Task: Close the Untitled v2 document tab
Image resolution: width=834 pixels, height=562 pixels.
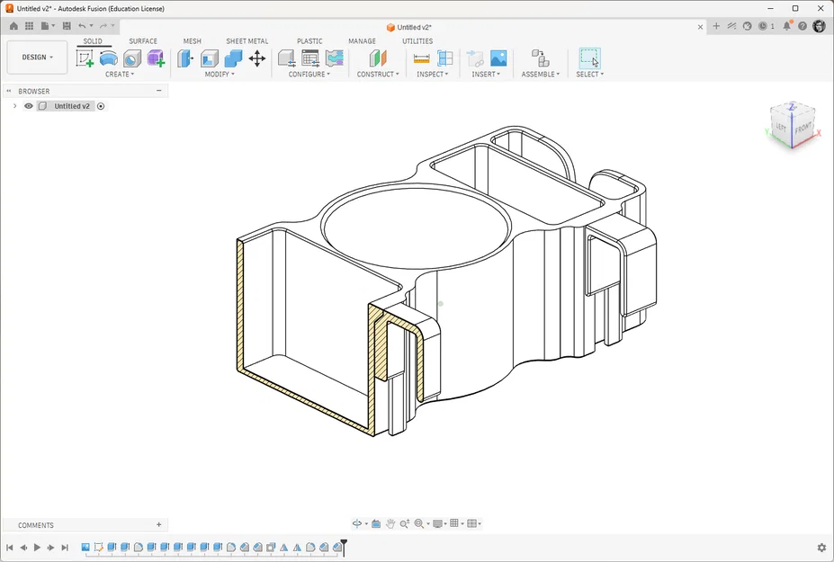Action: [x=700, y=27]
